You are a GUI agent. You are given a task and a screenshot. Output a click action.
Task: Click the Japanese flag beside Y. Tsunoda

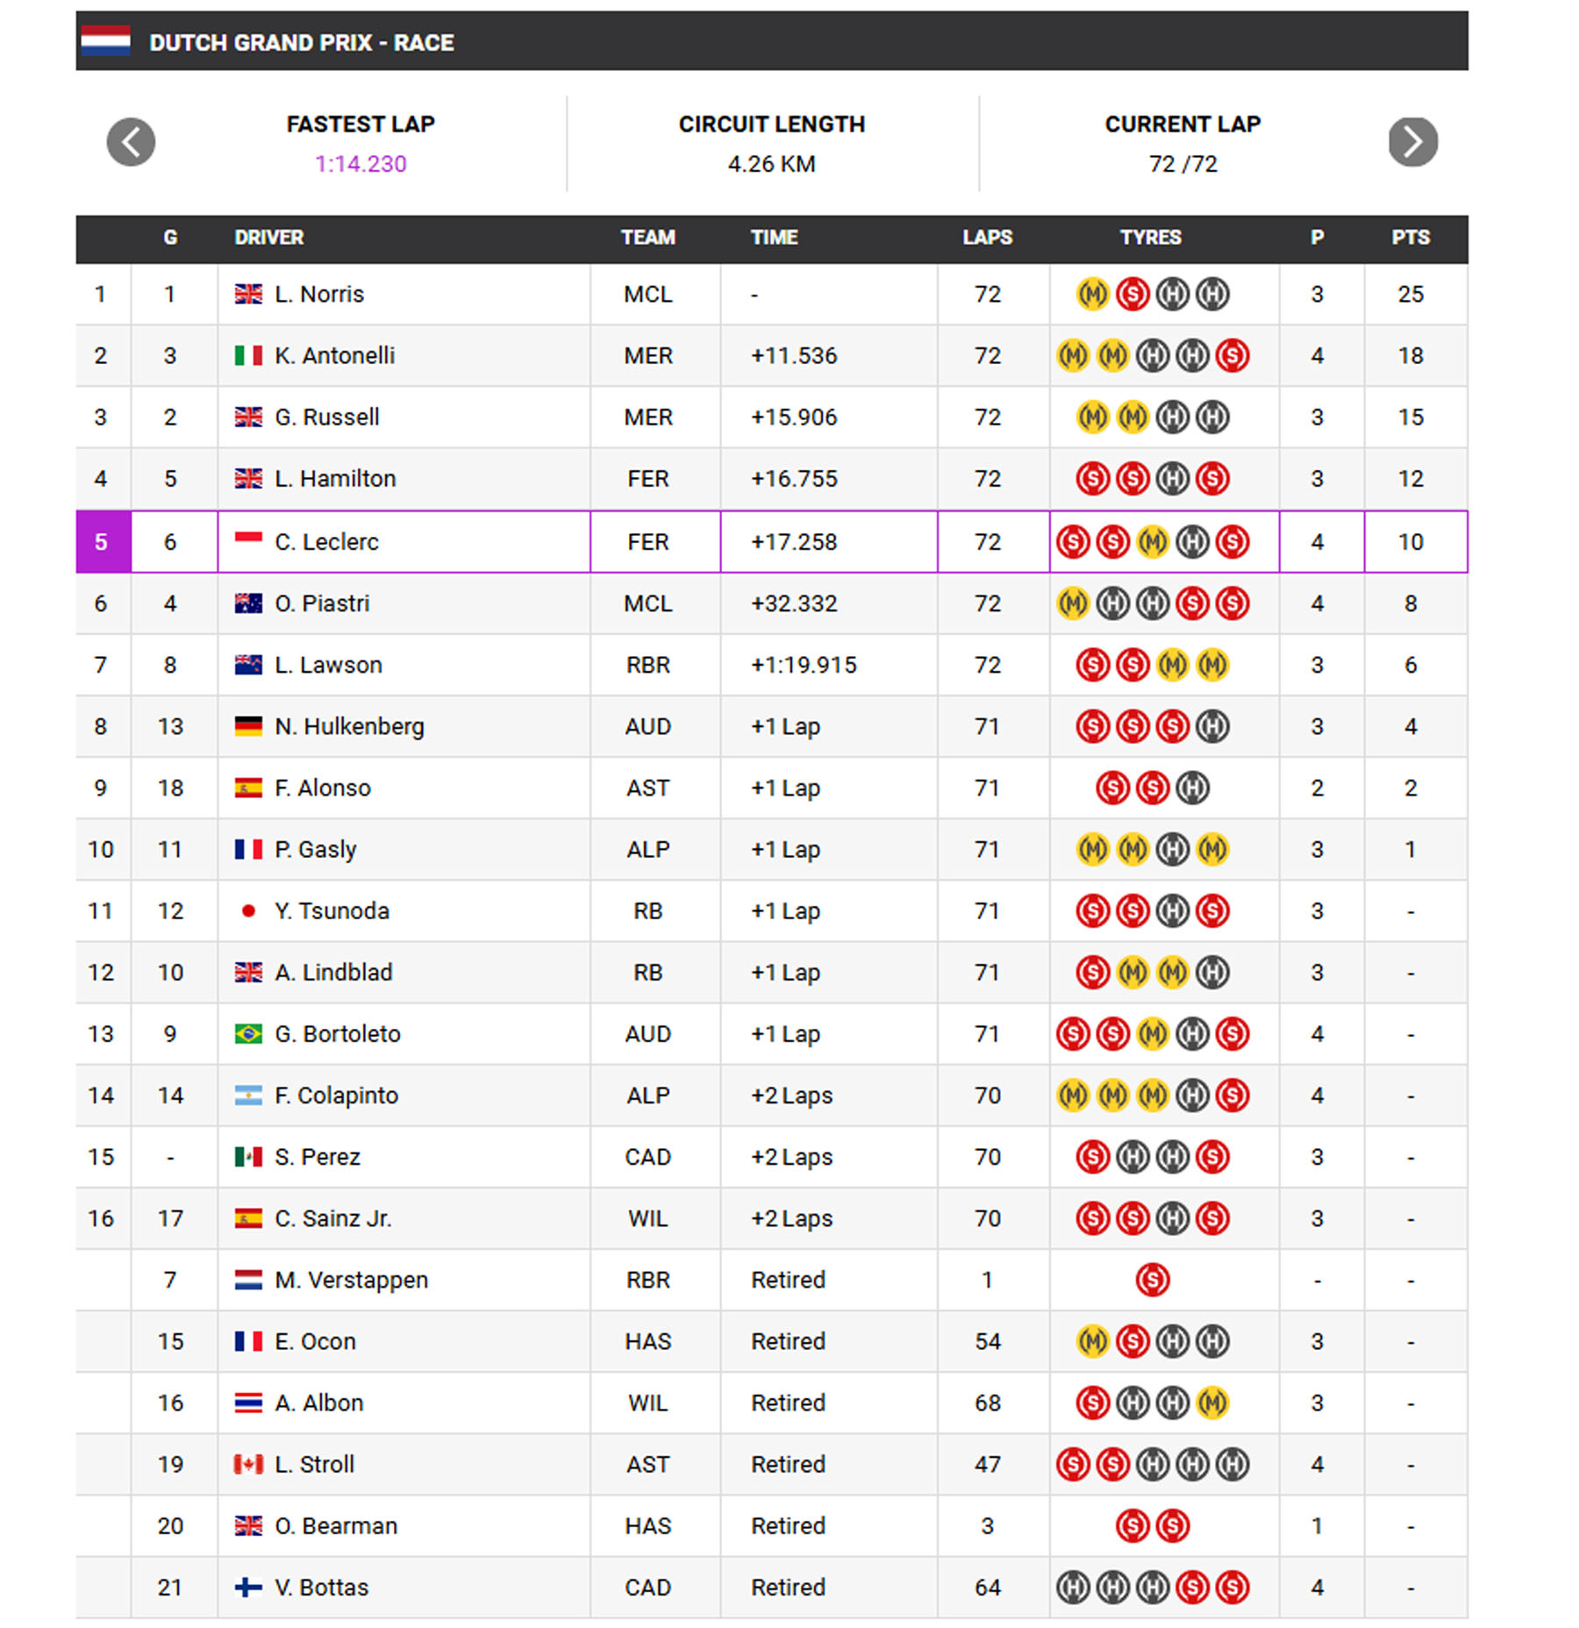248,910
